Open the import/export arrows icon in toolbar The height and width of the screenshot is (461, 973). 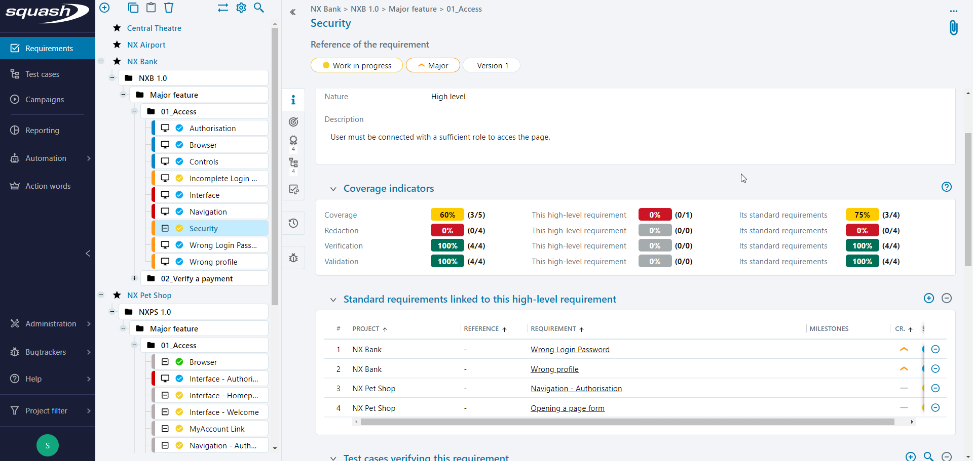coord(223,8)
